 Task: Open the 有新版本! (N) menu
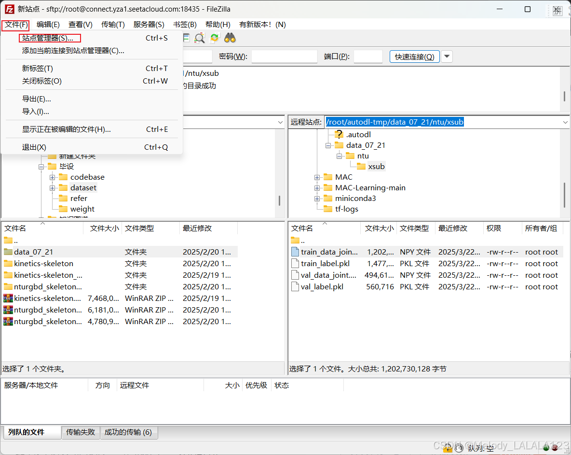point(262,25)
